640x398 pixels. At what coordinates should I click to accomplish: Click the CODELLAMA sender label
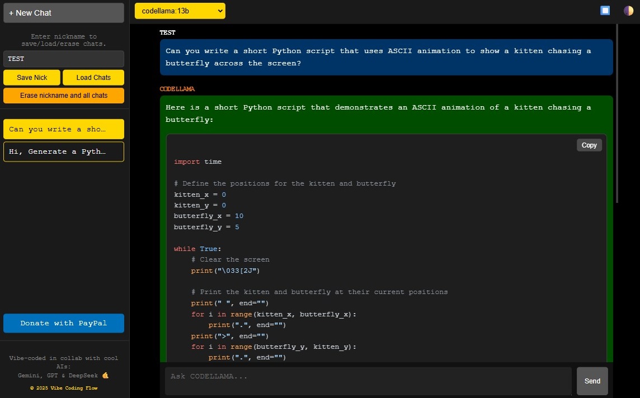point(177,89)
